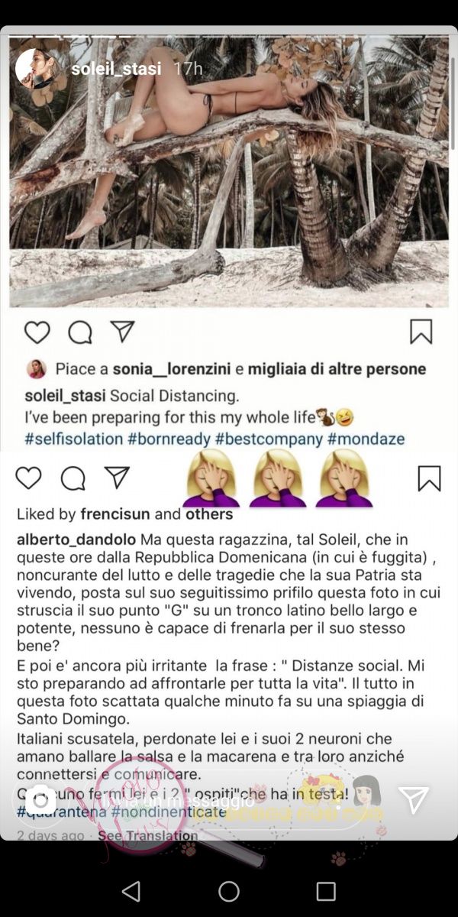Open soleil_stasi username in story header
Screen dimensions: 458x917
116,69
